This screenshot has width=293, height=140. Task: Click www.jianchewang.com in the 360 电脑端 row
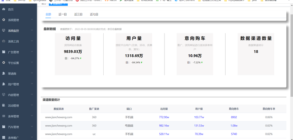59,126
